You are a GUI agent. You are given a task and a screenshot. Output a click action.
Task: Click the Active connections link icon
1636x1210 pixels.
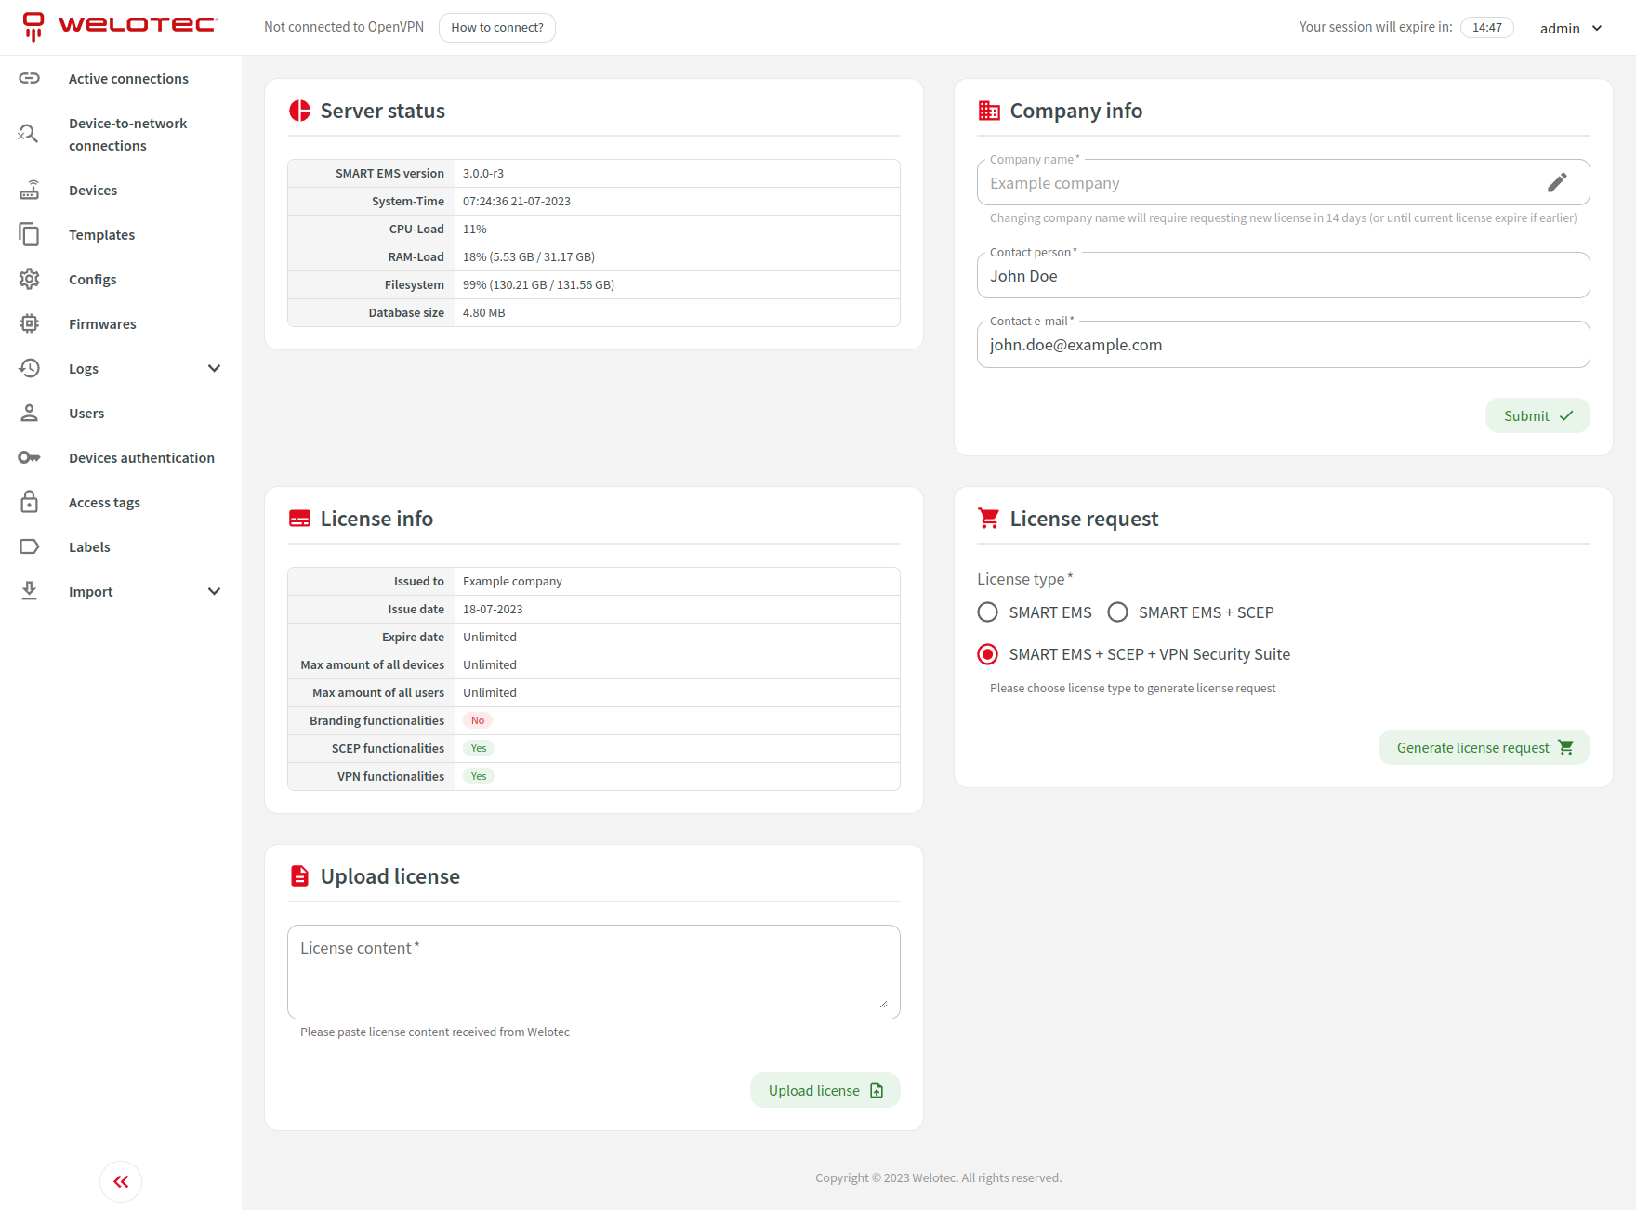[30, 79]
